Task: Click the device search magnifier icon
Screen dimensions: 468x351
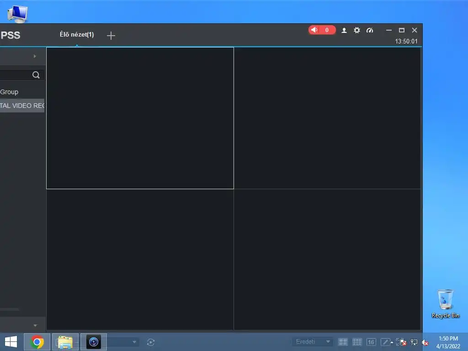Action: coord(36,75)
